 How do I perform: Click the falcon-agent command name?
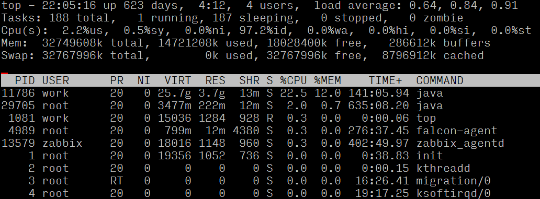pyautogui.click(x=457, y=131)
